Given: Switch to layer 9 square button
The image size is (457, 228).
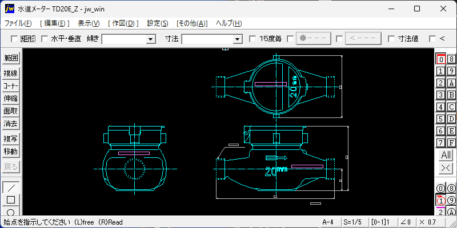Looking at the screenshot, I should [451, 71].
